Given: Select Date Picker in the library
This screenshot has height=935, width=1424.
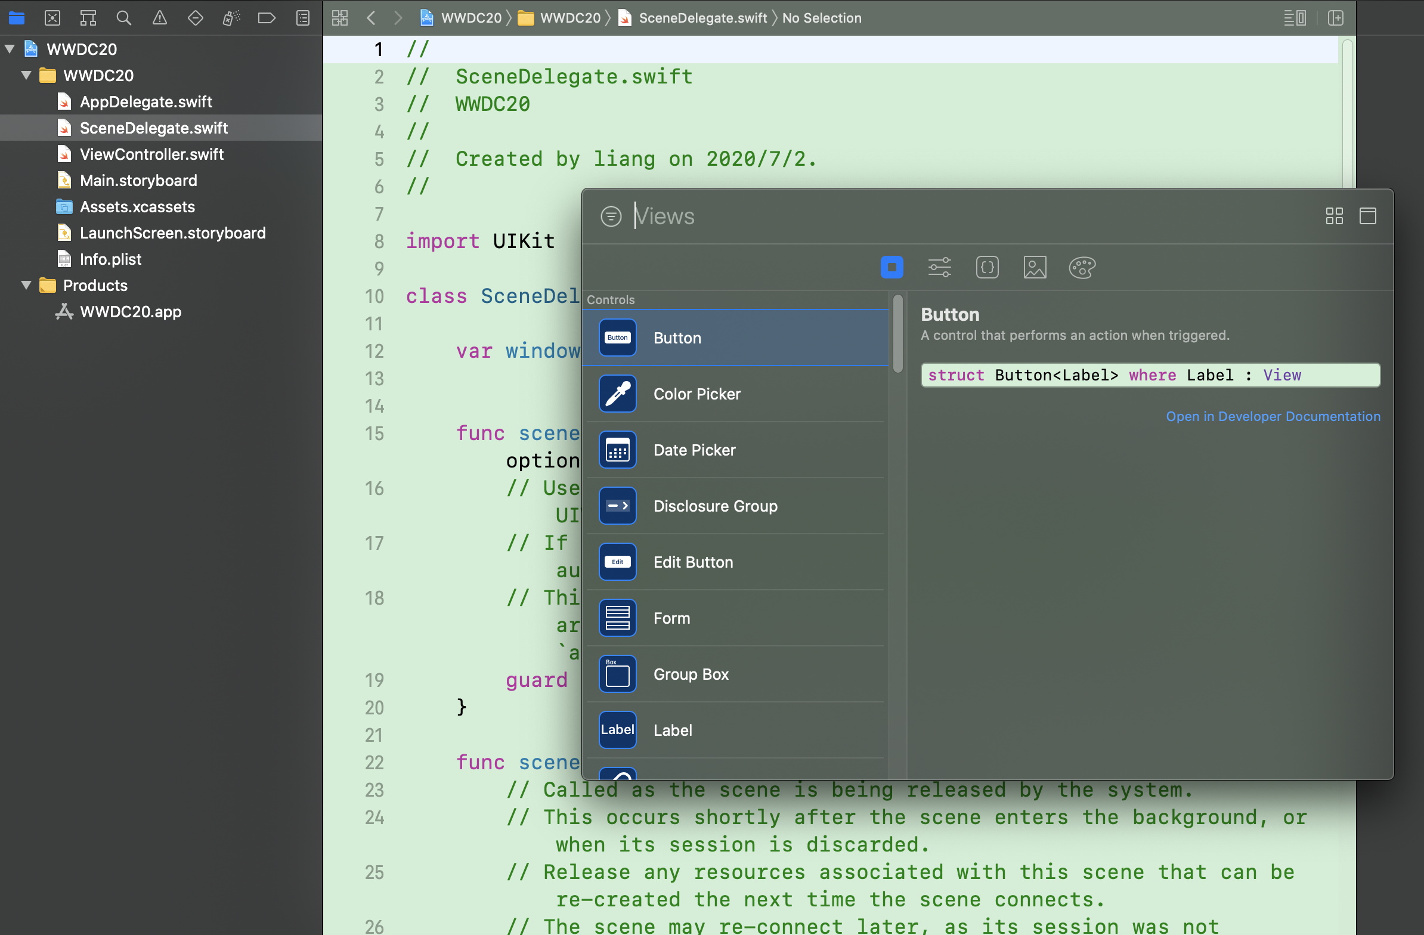Looking at the screenshot, I should tap(736, 450).
